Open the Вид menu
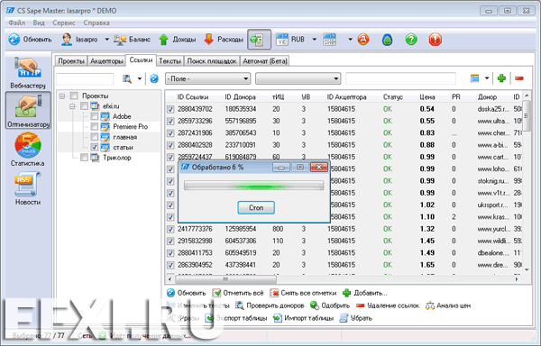This screenshot has height=346, width=541. click(x=39, y=23)
